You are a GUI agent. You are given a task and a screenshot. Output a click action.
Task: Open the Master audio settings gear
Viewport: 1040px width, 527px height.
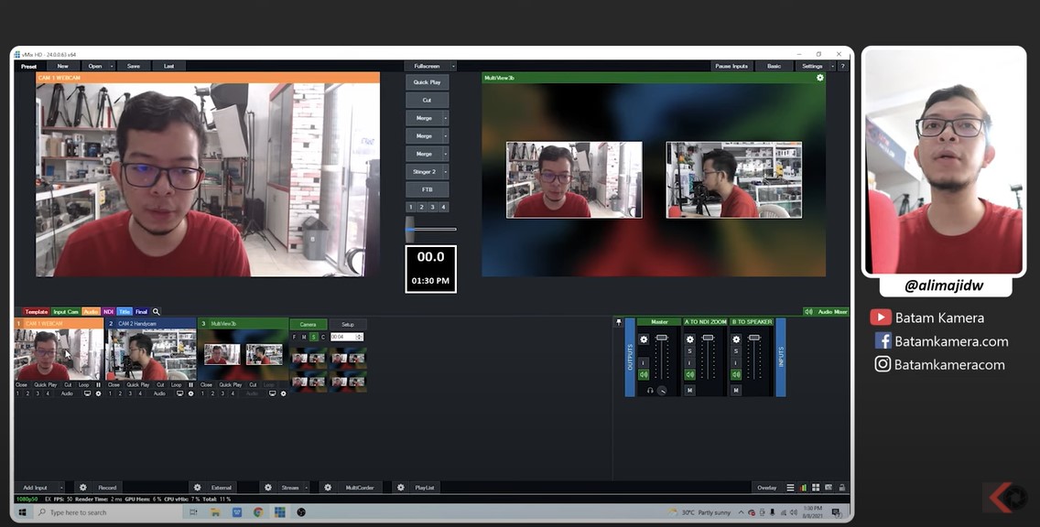[644, 339]
